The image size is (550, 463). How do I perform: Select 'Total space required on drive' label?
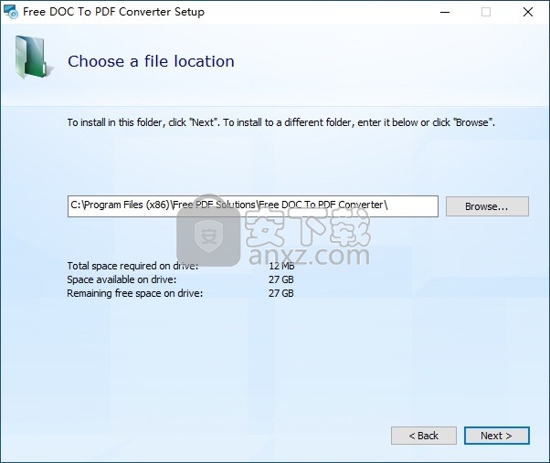132,266
